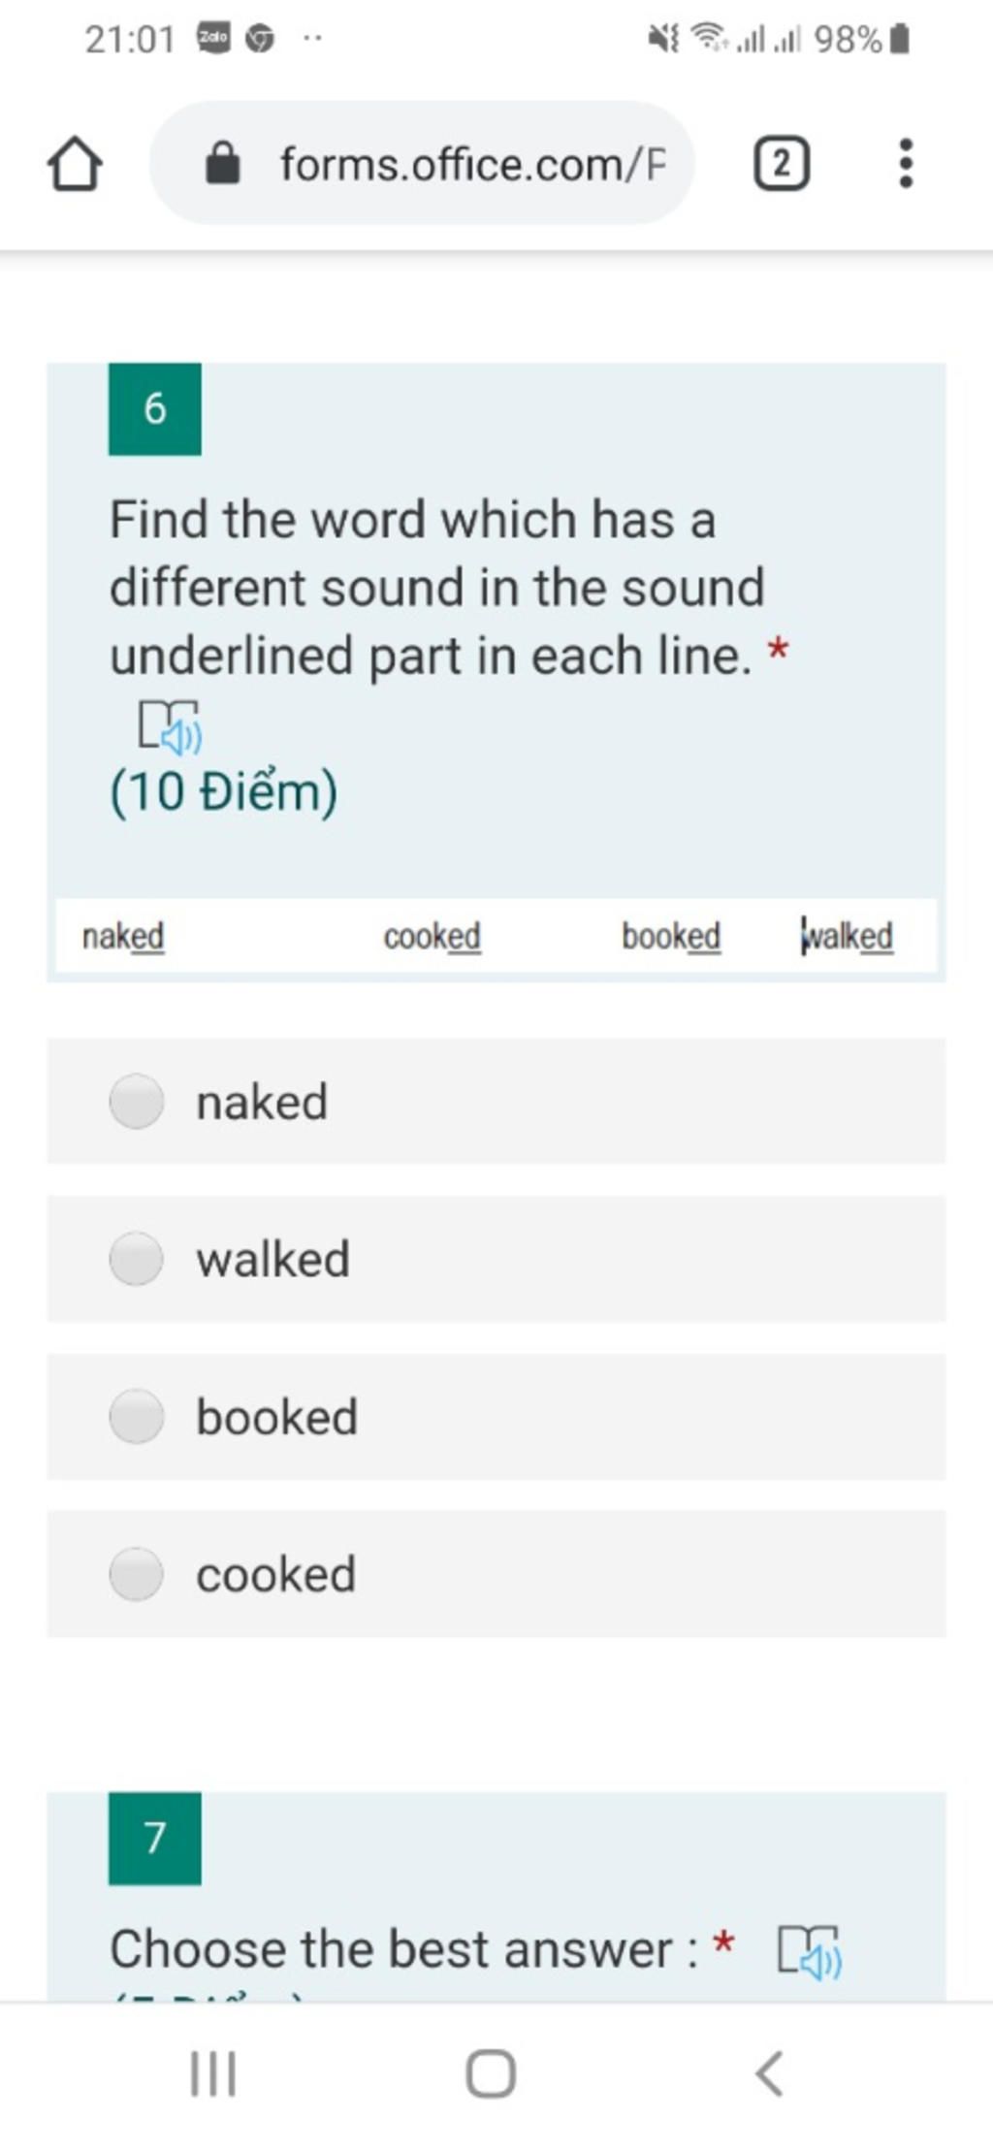
Task: Tap the underlined word 'naked' in the image
Action: [x=123, y=936]
